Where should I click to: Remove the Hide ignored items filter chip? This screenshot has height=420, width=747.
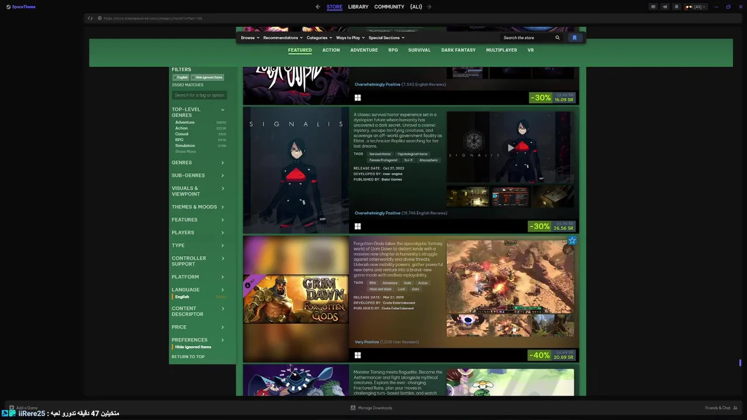coord(207,78)
